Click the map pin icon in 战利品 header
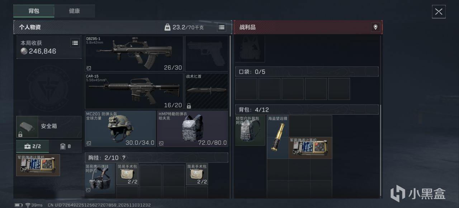The image size is (459, 208). tap(375, 27)
